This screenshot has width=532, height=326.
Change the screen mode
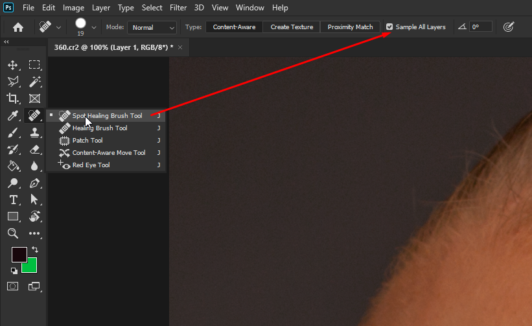(x=34, y=286)
